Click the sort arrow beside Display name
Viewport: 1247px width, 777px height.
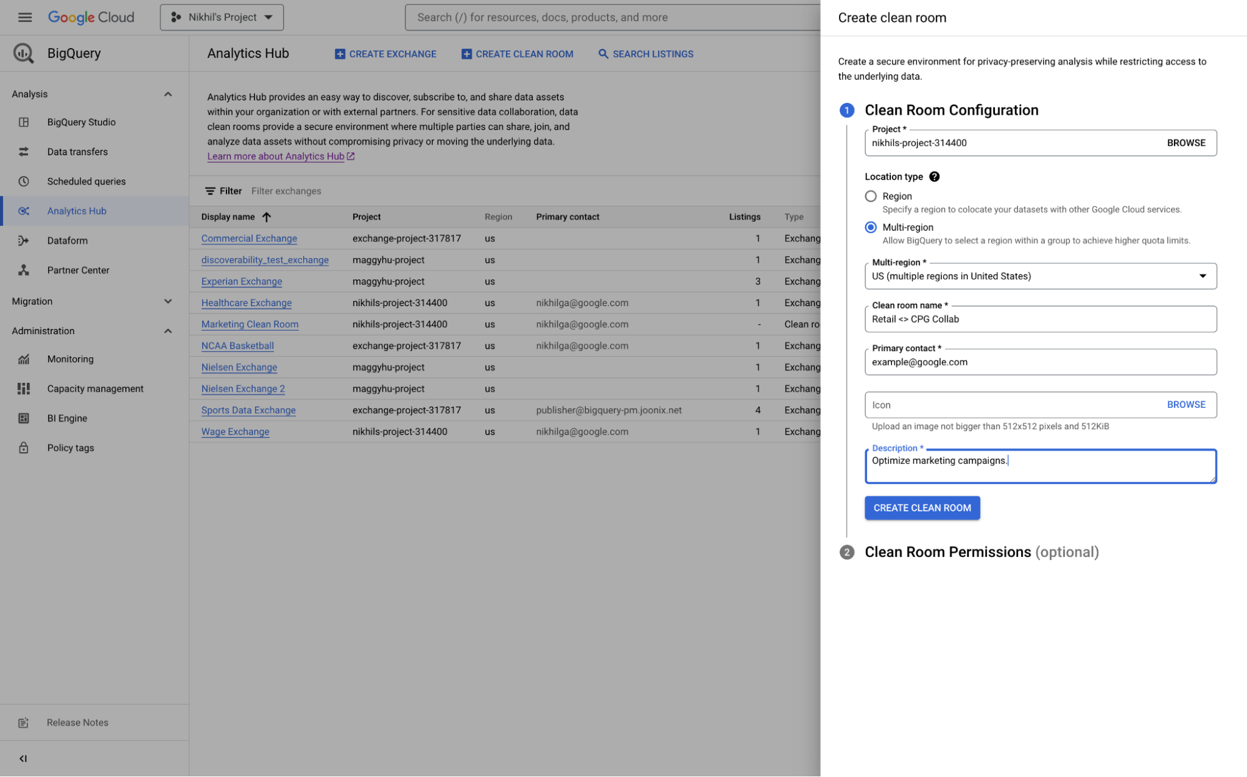point(266,217)
